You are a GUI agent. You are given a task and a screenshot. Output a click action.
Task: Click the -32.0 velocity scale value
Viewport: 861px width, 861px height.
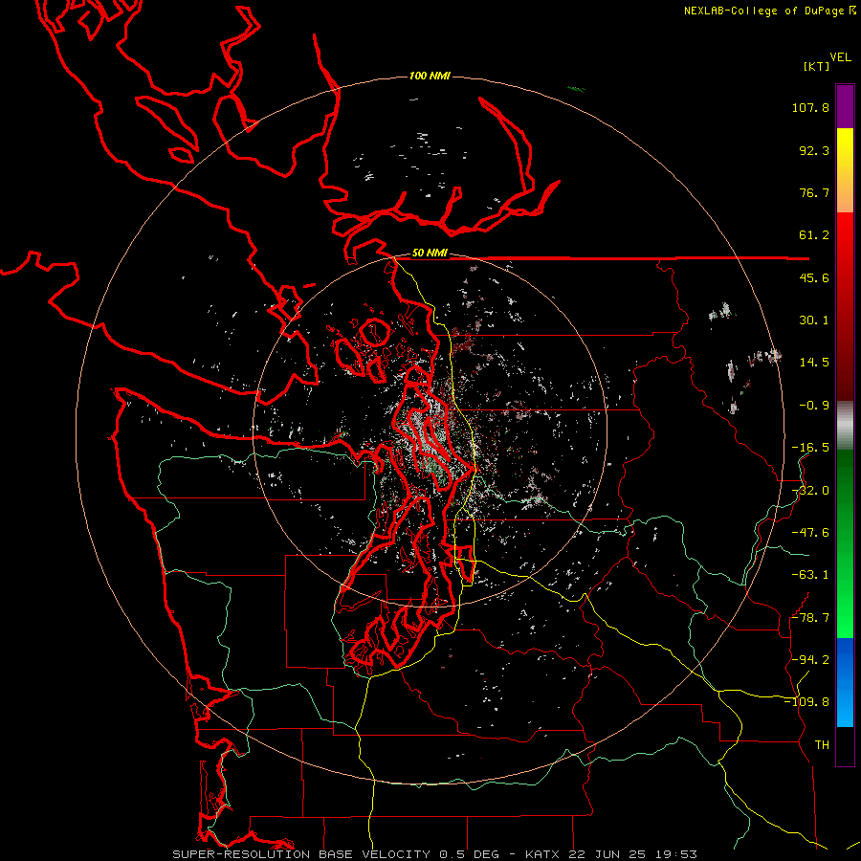[x=810, y=491]
